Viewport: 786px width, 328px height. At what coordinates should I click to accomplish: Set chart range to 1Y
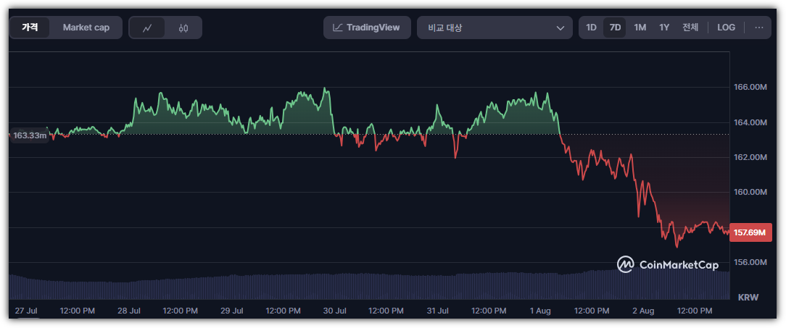[x=664, y=28]
